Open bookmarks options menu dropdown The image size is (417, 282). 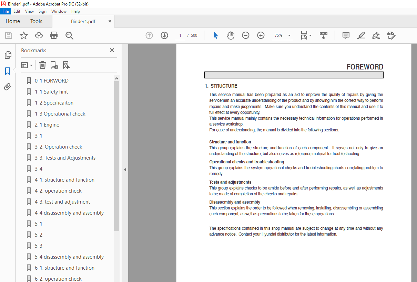click(27, 65)
